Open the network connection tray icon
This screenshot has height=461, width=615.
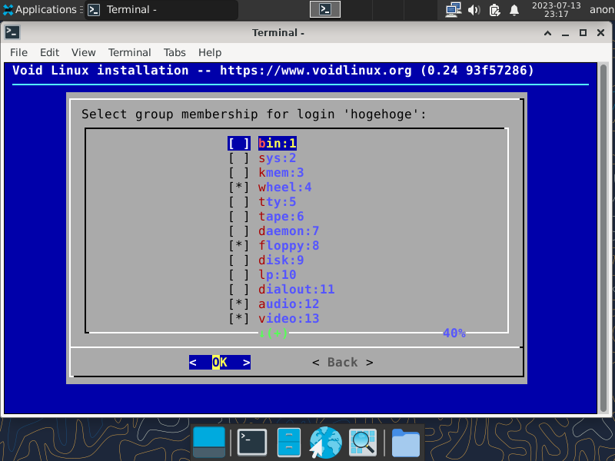[x=453, y=10]
